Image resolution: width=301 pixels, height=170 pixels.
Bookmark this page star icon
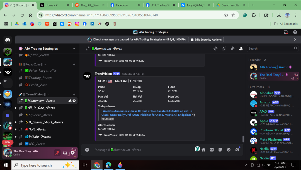click(x=233, y=15)
